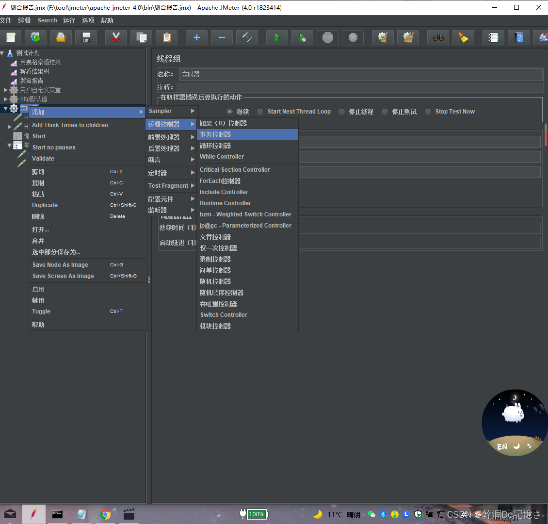This screenshot has width=548, height=524.
Task: Open the Test Fragment submenu
Action: click(x=172, y=186)
